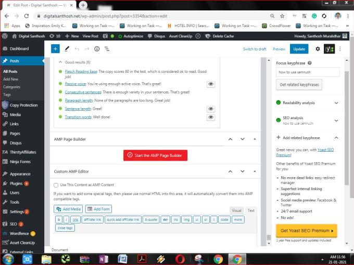The height and width of the screenshot is (265, 354).
Task: Toggle the Custom AMP Editor panel triangle
Action: 255,171
